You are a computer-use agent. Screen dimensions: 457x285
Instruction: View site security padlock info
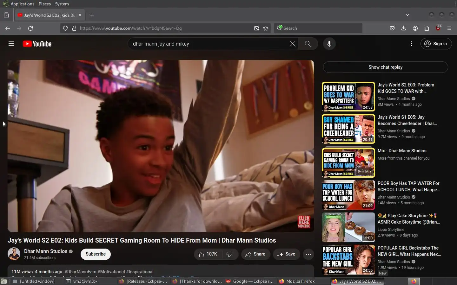click(x=74, y=28)
